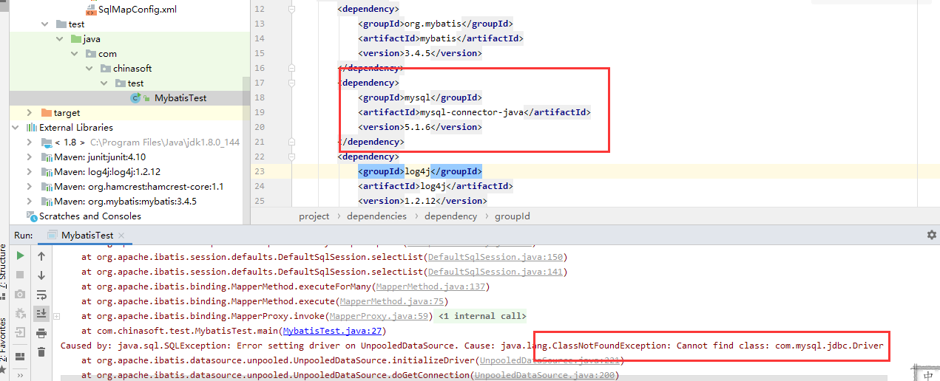The image size is (940, 381).
Task: Click the 'groupId' breadcrumb
Action: click(512, 216)
